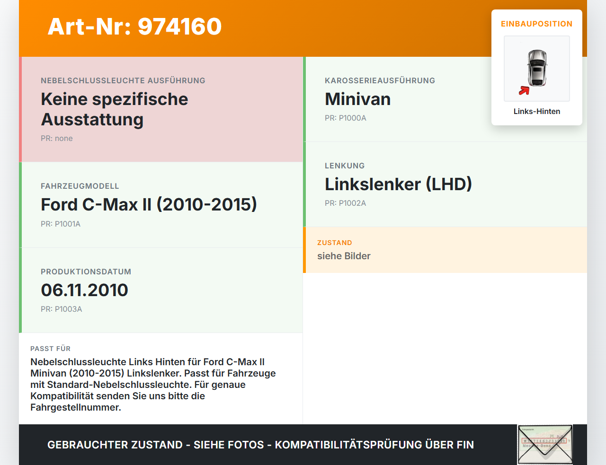Click the orange accent bar beside Zustand
Screen dimensions: 606x465
[x=304, y=250]
